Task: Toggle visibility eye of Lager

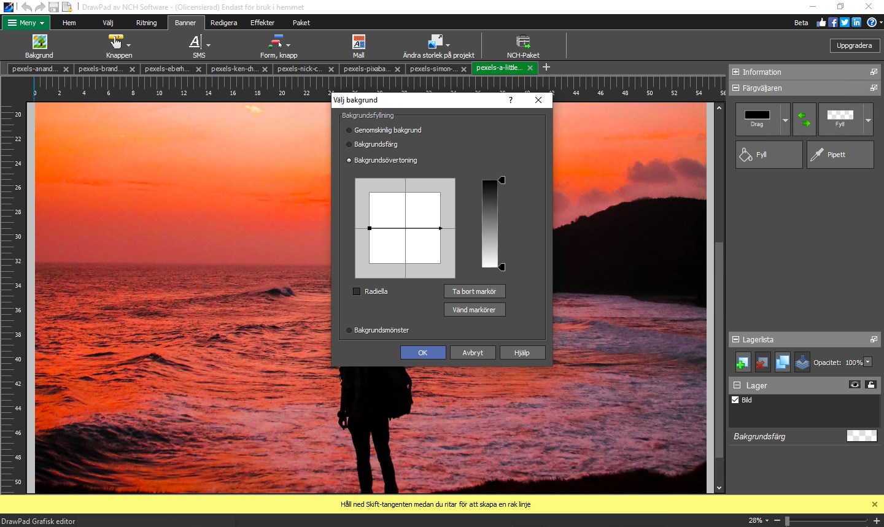Action: click(x=855, y=385)
